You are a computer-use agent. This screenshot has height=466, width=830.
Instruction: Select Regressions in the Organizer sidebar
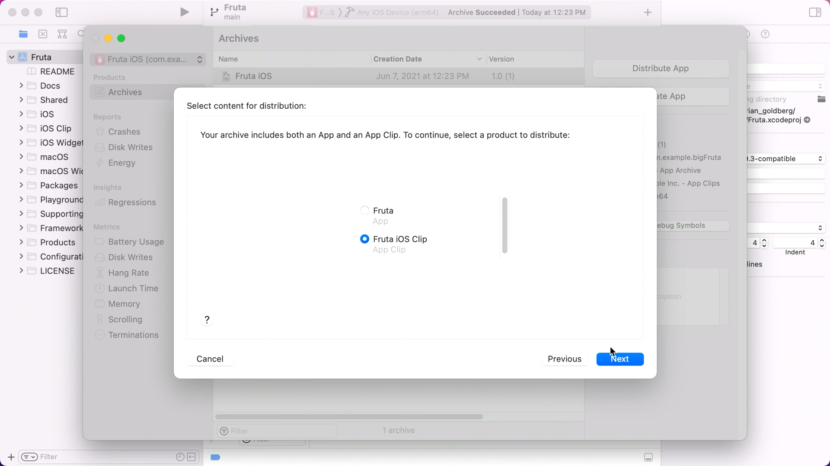132,202
